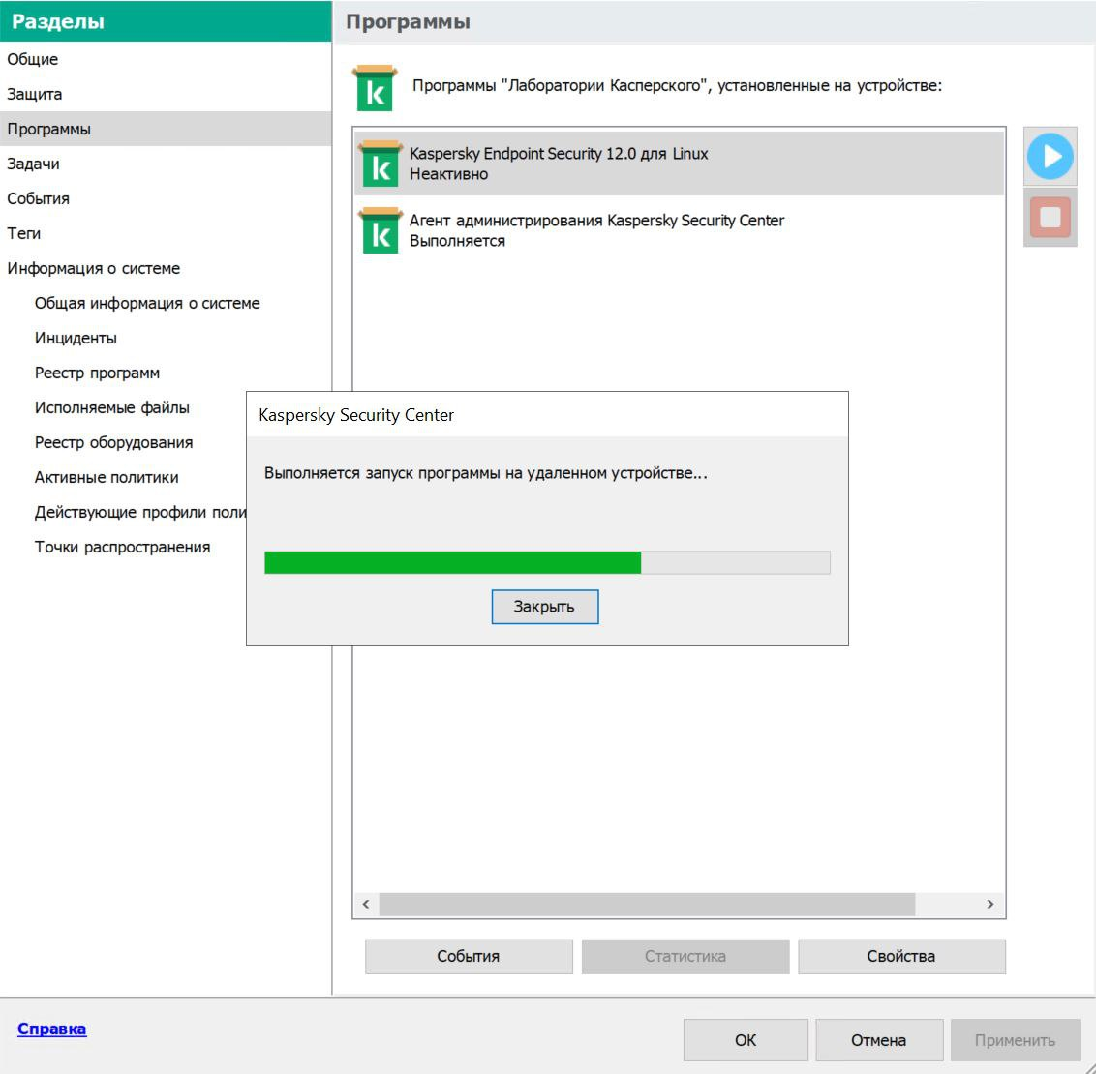Viewport: 1096px width, 1074px height.
Task: Open the Инциденты subsection
Action: (x=76, y=338)
